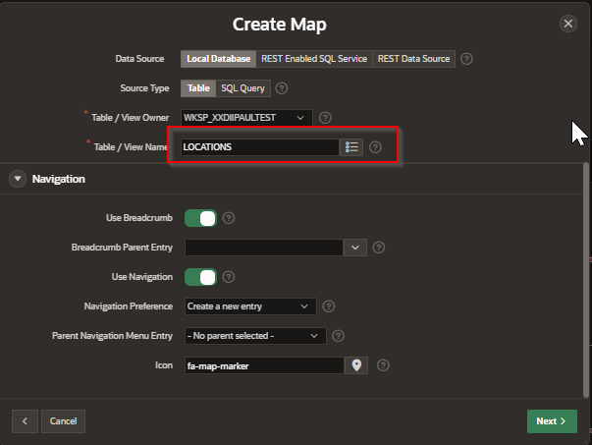Toggle the Use Navigation switch
The width and height of the screenshot is (592, 445).
pos(200,277)
